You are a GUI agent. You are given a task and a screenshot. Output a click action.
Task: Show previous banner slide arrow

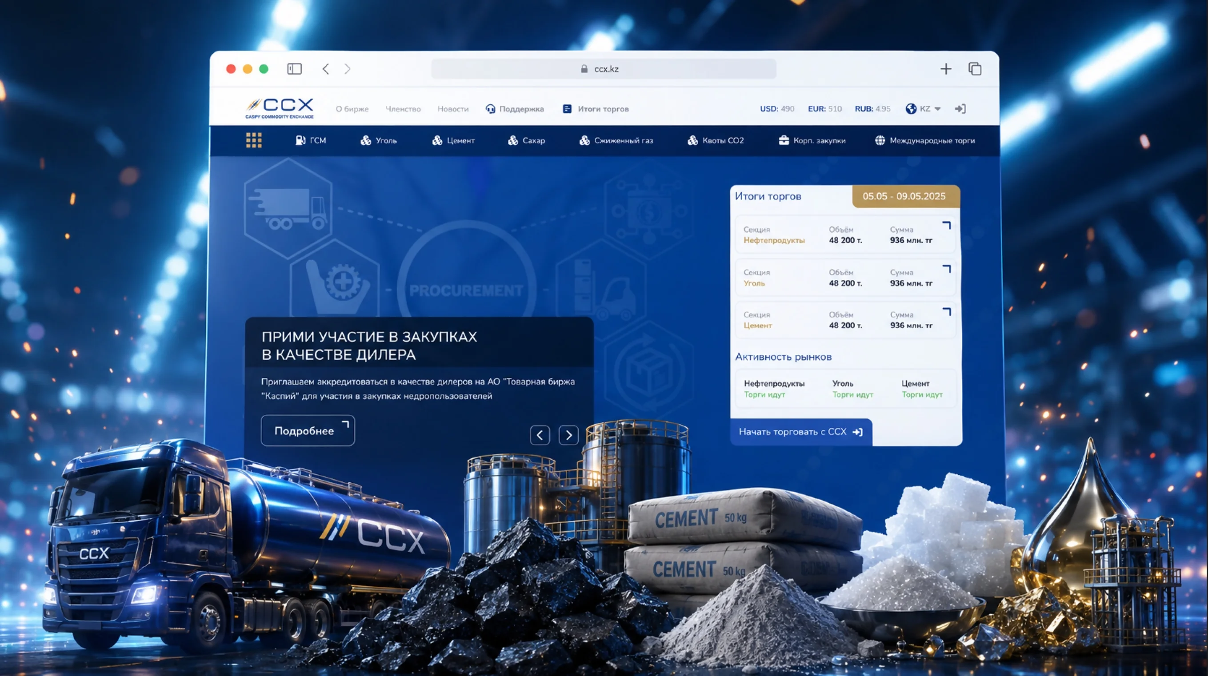(540, 435)
